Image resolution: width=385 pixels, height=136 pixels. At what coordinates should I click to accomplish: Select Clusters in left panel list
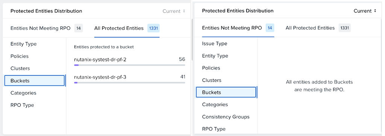point(20,68)
